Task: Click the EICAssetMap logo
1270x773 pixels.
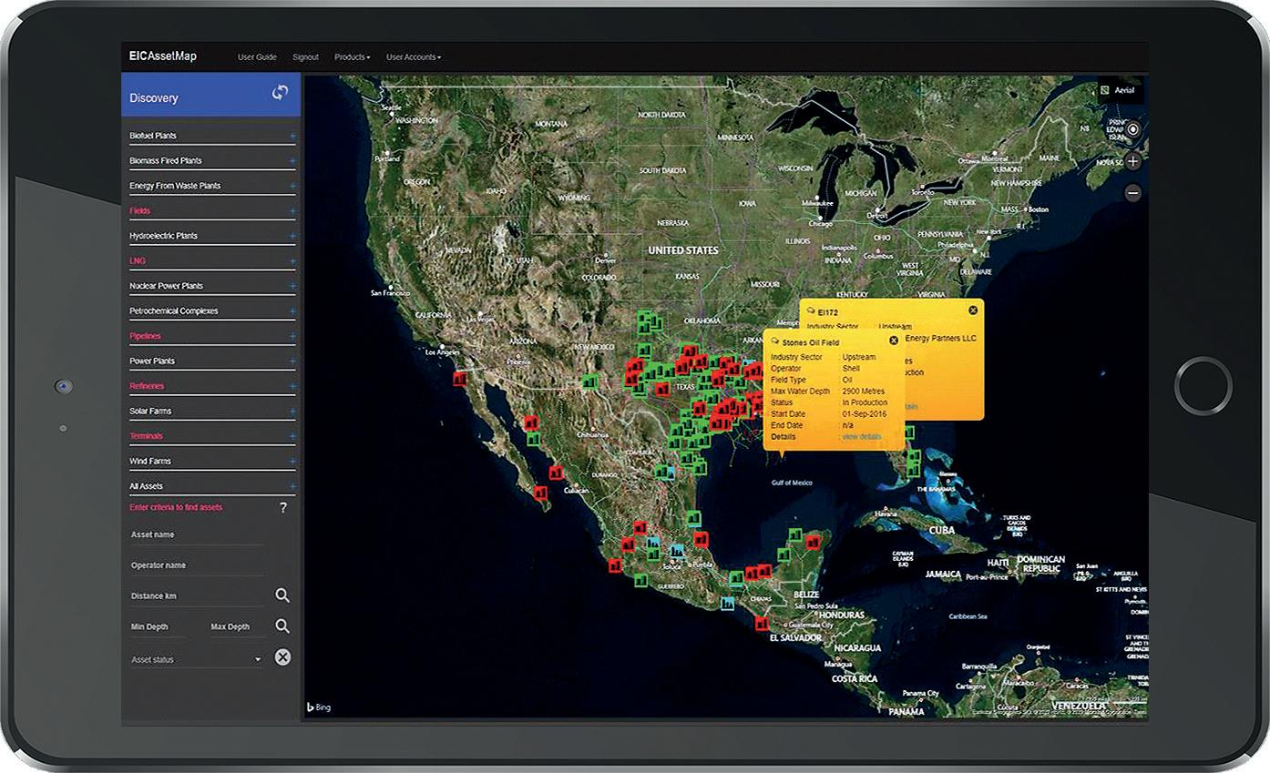Action: pos(163,56)
